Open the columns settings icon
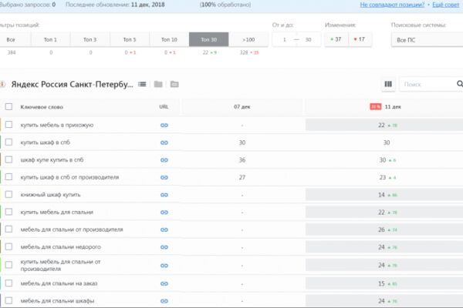The width and height of the screenshot is (463, 308). click(x=388, y=84)
